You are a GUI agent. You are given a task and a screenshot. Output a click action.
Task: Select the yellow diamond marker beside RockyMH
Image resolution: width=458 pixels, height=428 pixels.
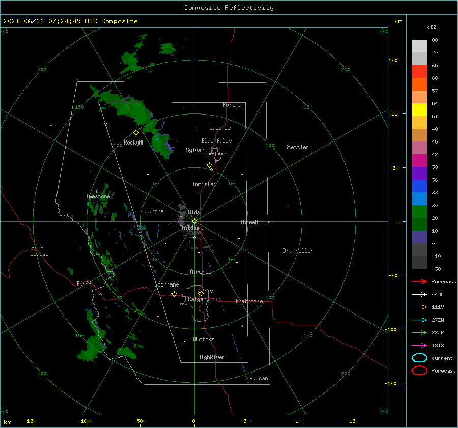pyautogui.click(x=136, y=133)
